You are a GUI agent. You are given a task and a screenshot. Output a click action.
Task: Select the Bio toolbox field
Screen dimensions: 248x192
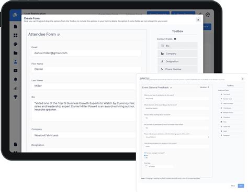pyautogui.click(x=177, y=46)
